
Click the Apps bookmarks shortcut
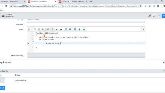click(2, 10)
